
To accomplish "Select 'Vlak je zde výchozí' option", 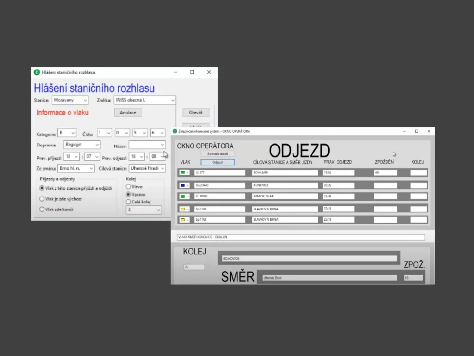I will 42,198.
